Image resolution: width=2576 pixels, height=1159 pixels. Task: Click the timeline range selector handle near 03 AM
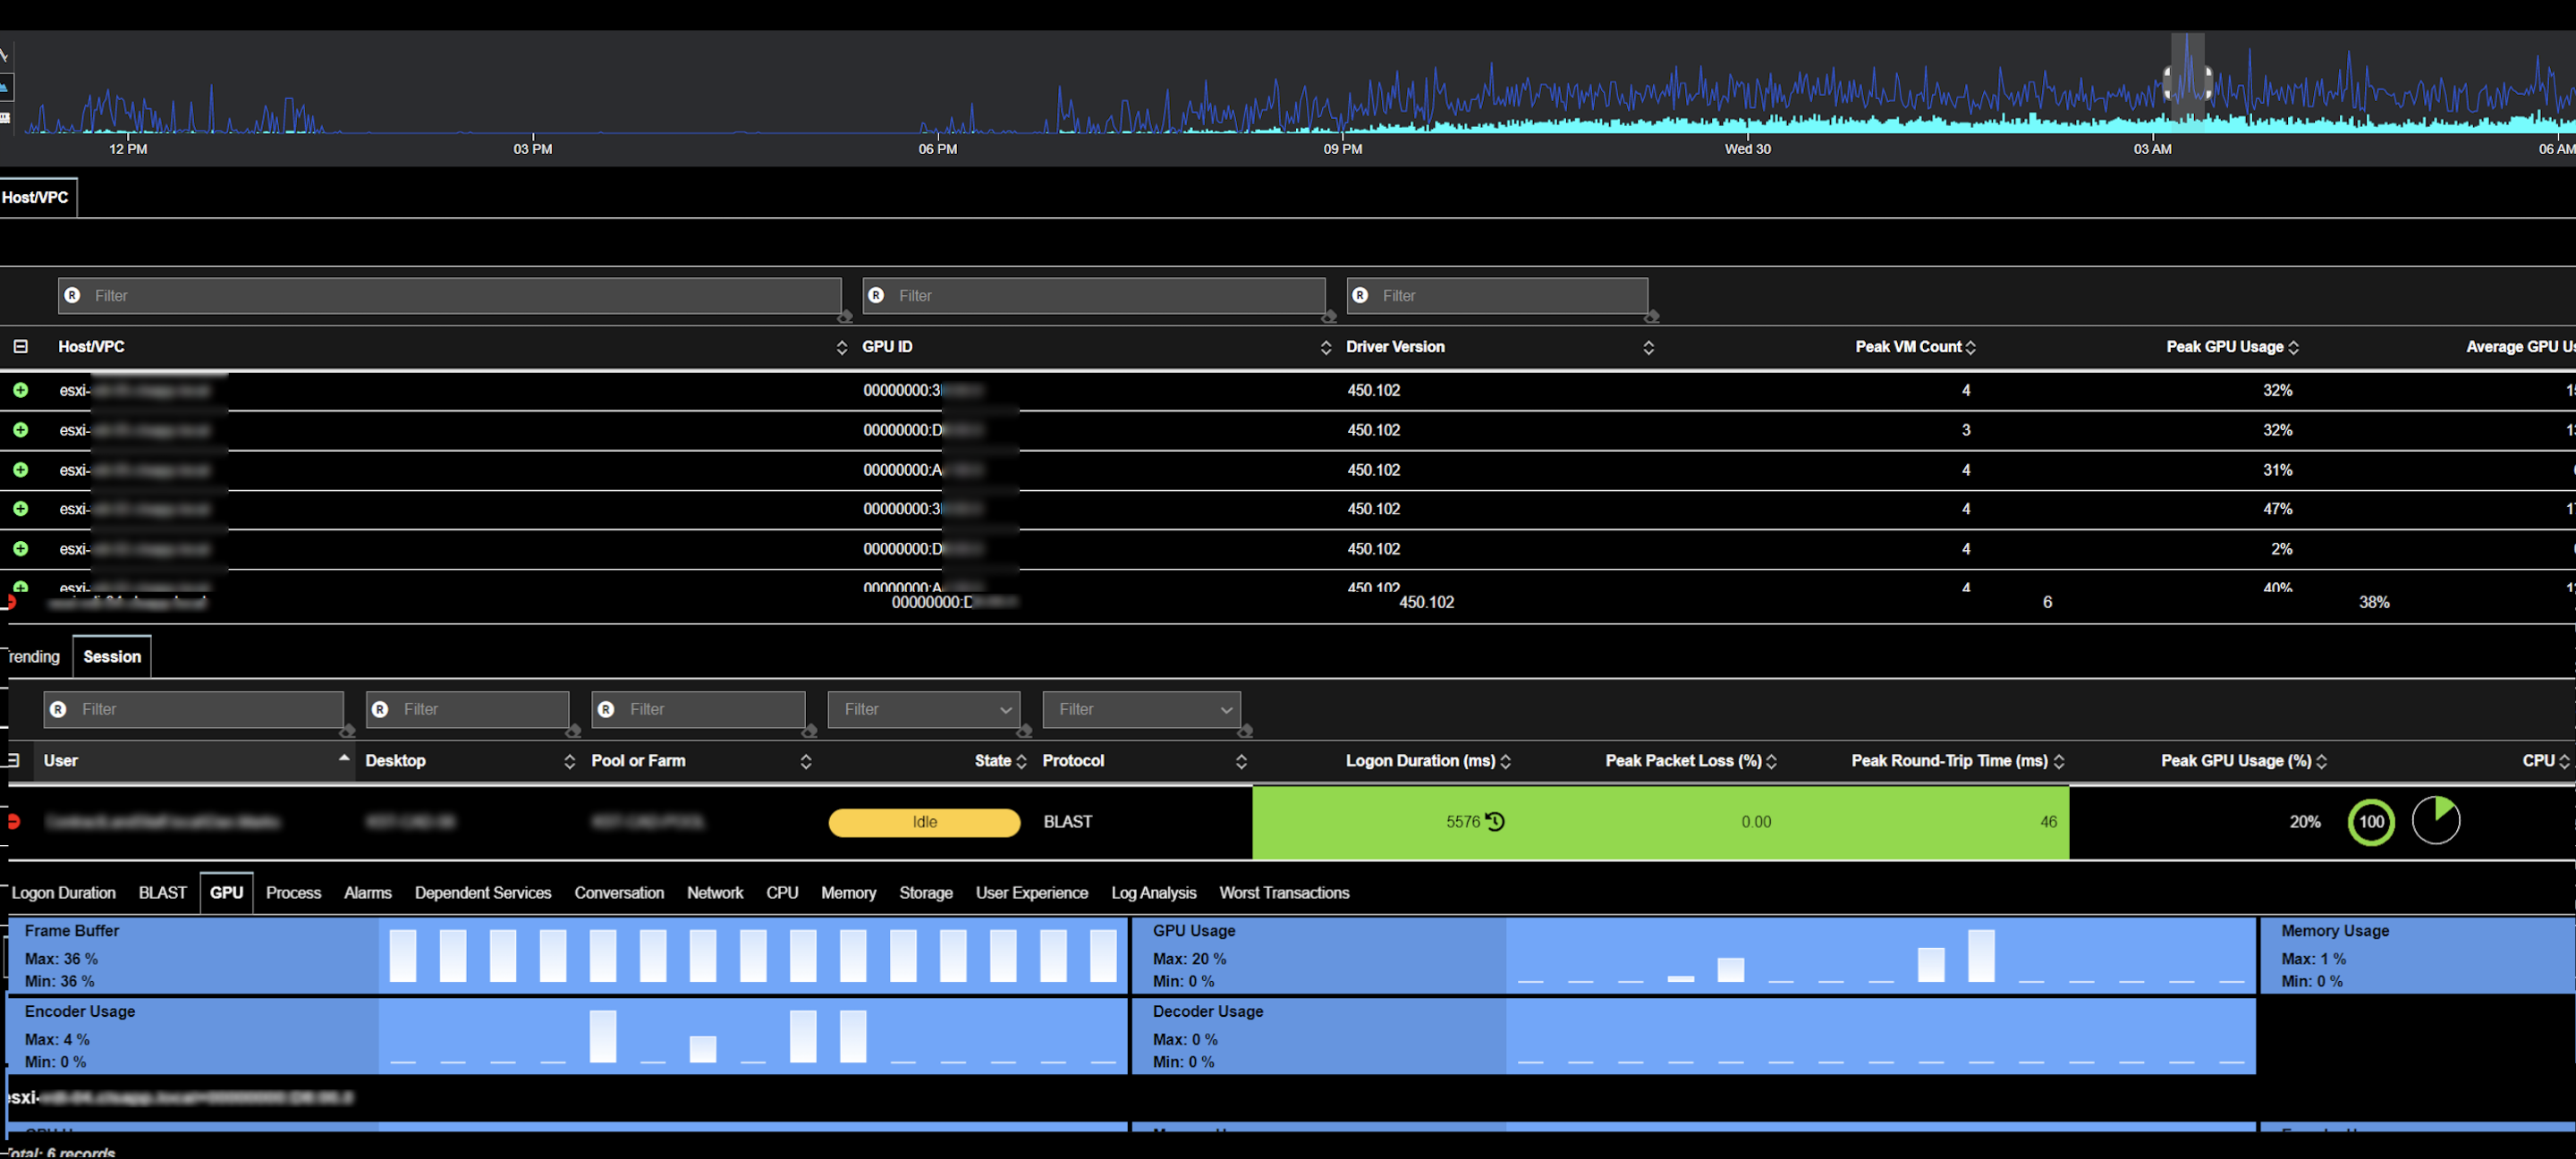(2168, 82)
